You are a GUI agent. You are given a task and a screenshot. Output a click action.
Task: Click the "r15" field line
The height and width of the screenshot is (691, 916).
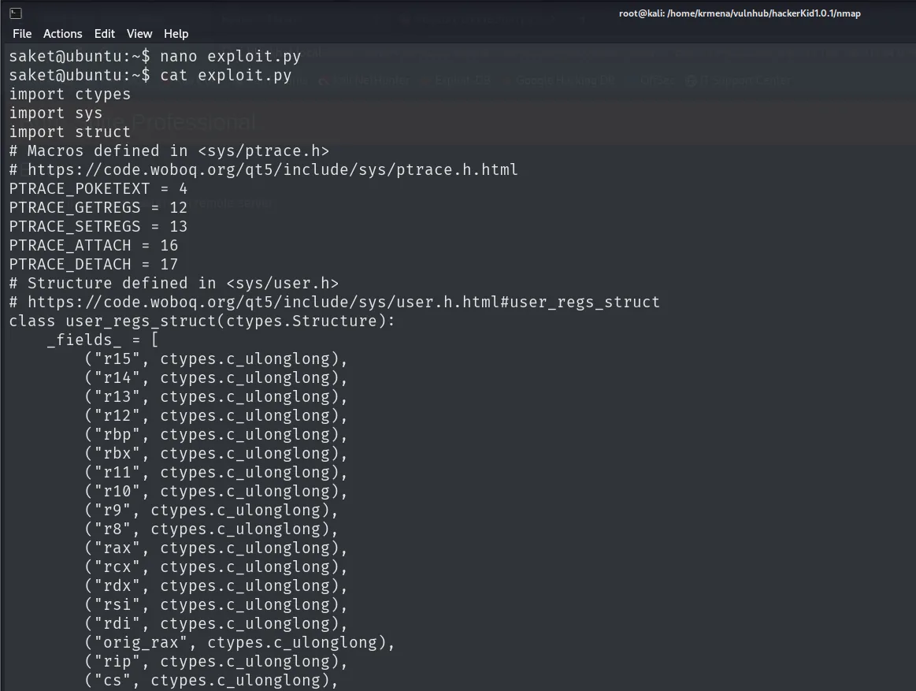click(x=216, y=359)
